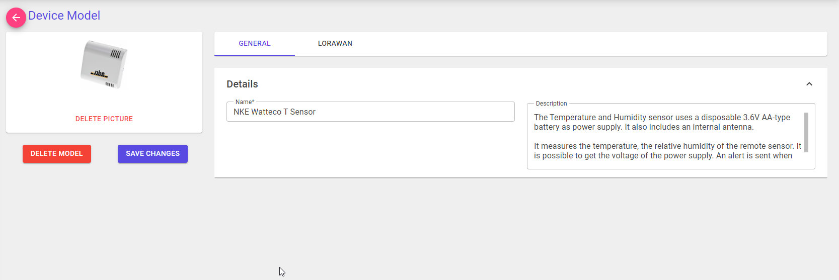Viewport: 839px width, 280px height.
Task: Open the LORAWAN tab
Action: [335, 44]
